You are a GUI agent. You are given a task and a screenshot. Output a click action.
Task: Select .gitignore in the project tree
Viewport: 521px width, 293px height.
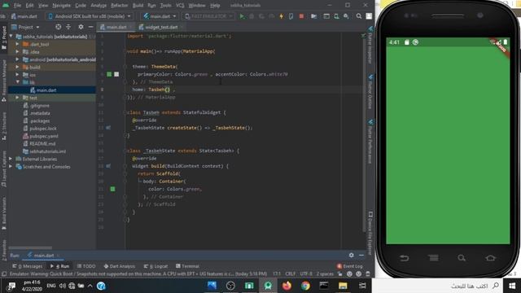[x=39, y=105]
